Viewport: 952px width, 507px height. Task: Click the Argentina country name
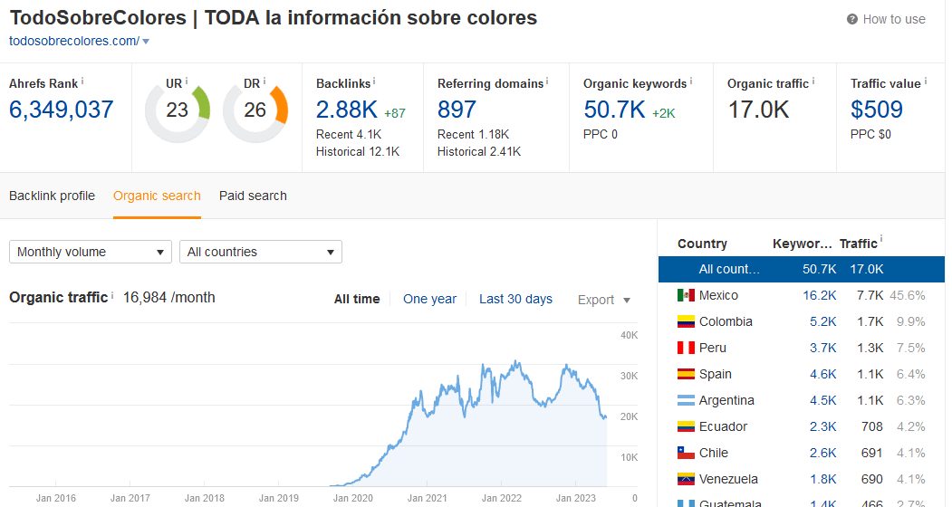pyautogui.click(x=726, y=401)
